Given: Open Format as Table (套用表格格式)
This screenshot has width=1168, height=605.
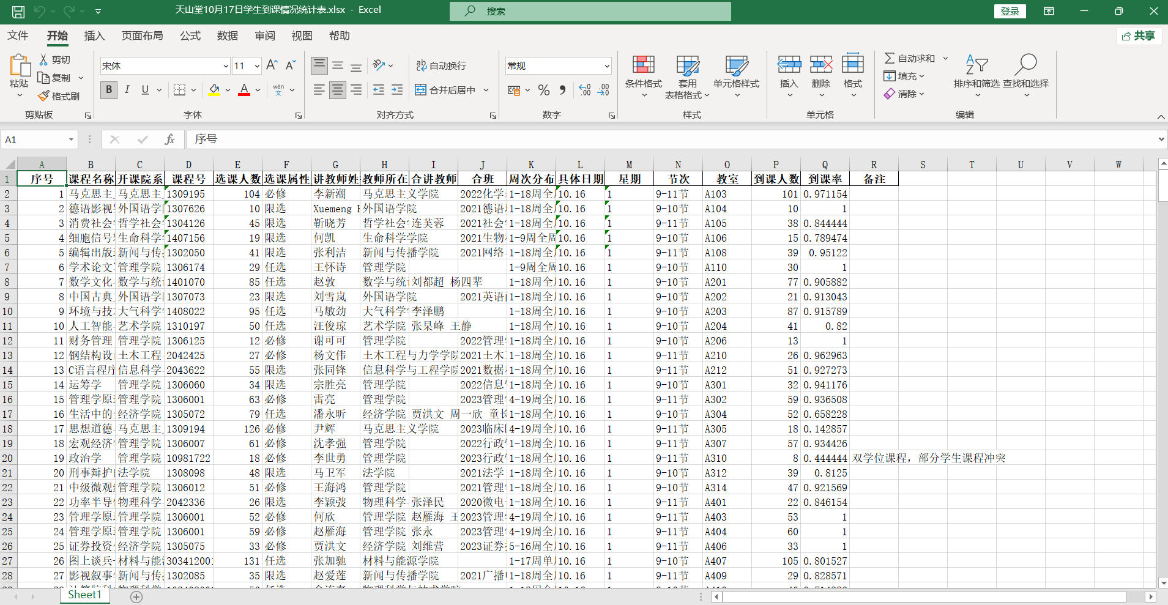Looking at the screenshot, I should coord(687,76).
